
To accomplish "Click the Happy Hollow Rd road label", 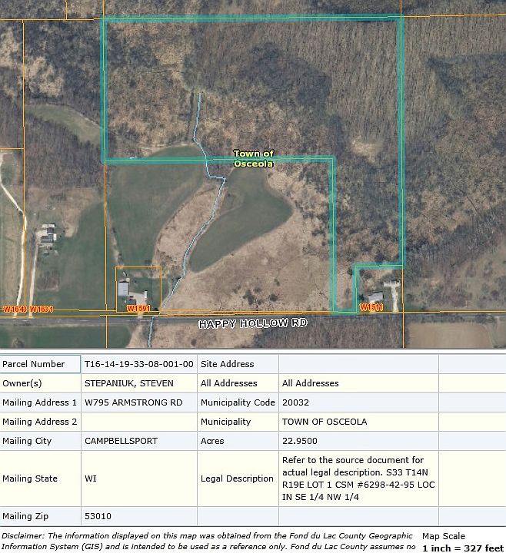I will point(253,323).
